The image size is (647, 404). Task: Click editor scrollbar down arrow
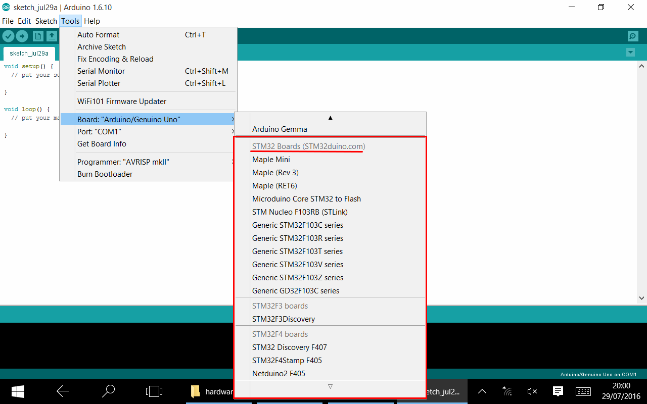[x=642, y=298]
